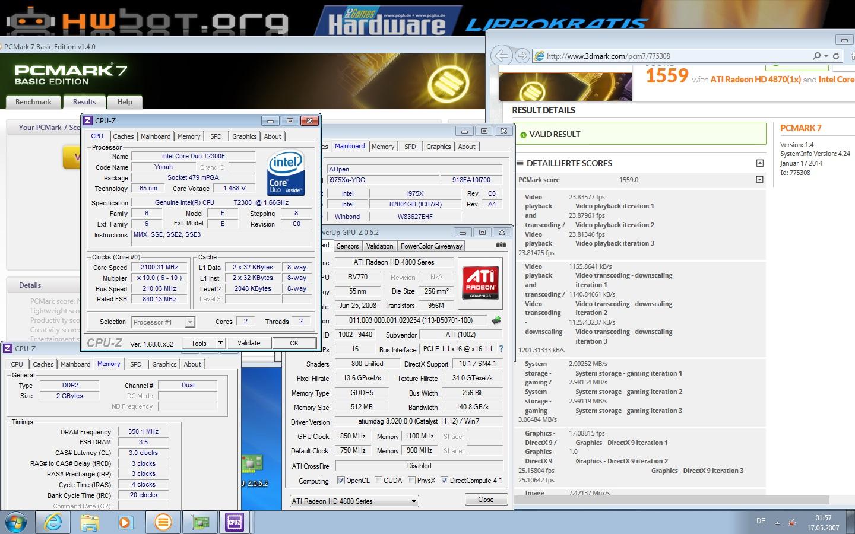Image resolution: width=855 pixels, height=534 pixels.
Task: Click the "Id: 775308" text on the result page
Action: pos(795,173)
